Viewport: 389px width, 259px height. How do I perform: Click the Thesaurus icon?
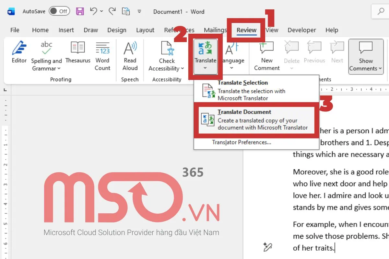[x=78, y=52]
